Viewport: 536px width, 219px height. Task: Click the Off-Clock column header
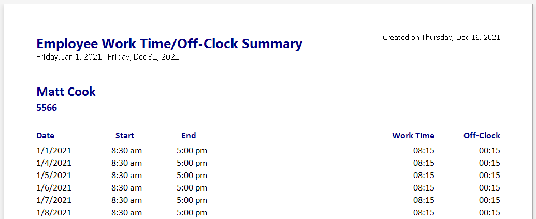pyautogui.click(x=482, y=136)
